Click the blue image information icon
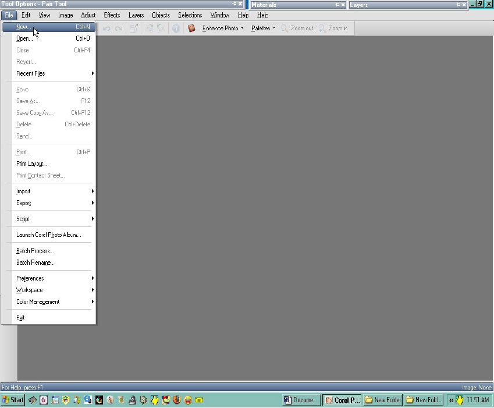The image size is (494, 408). tap(176, 29)
